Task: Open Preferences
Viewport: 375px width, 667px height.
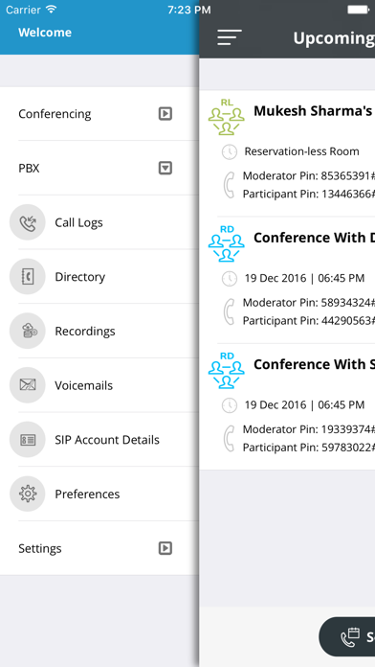Action: point(99,494)
